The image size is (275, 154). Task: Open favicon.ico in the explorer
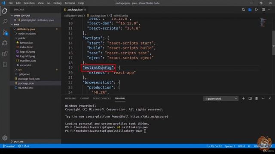pos(26,43)
